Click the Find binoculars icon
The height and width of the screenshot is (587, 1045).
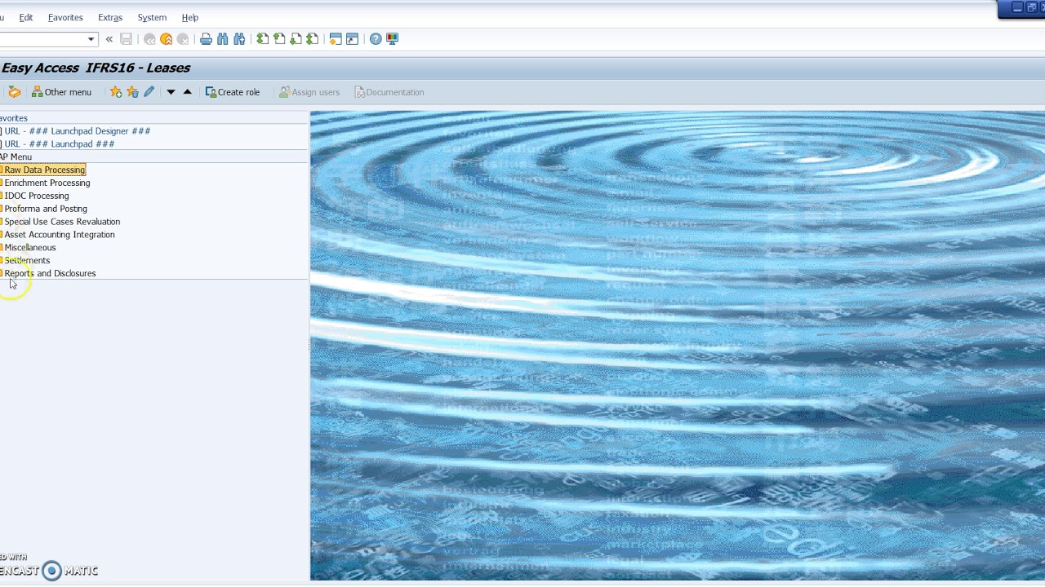coord(222,39)
